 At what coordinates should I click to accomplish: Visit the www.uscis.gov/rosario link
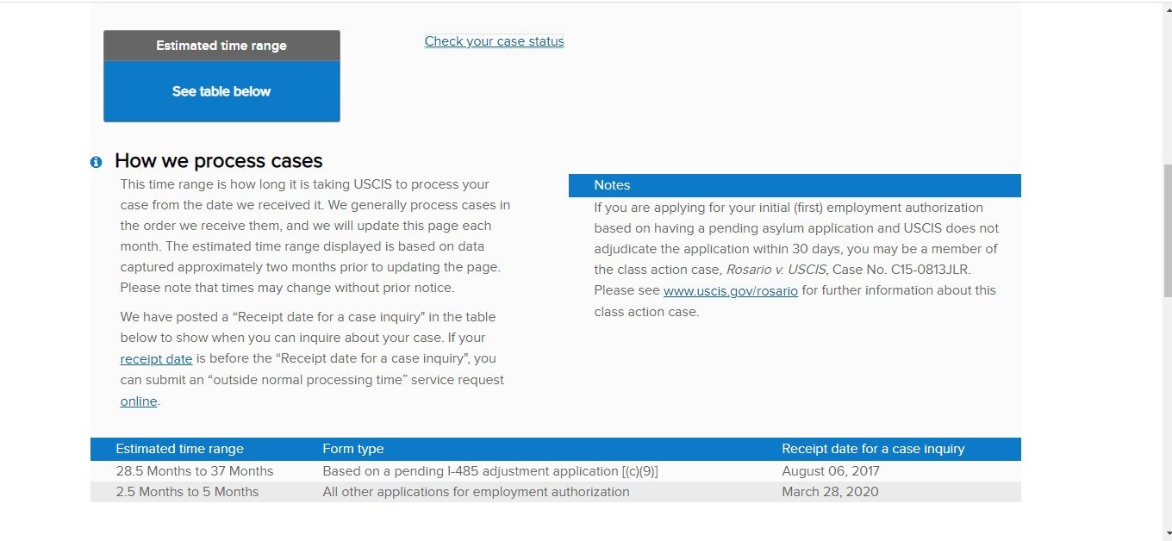(731, 290)
